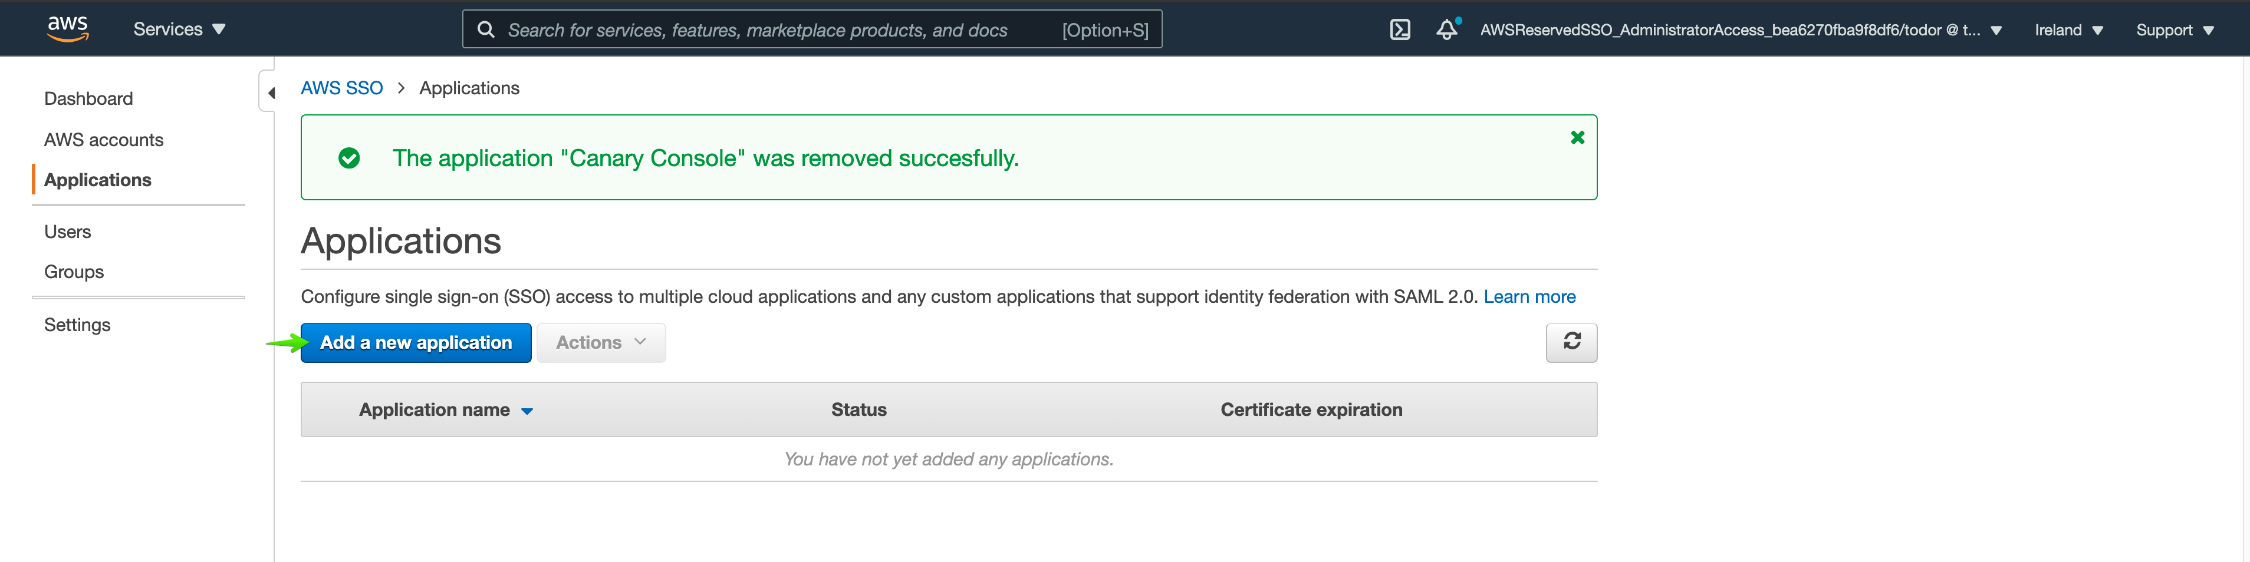Viewport: 2250px width, 562px height.
Task: Expand the Support menu
Action: (2174, 29)
